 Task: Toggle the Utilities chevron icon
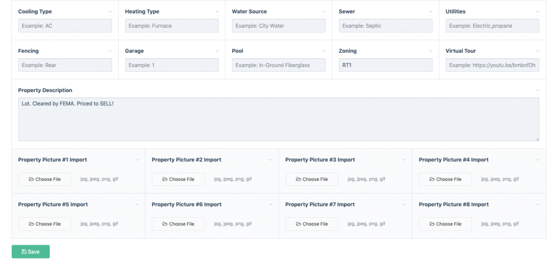[538, 12]
